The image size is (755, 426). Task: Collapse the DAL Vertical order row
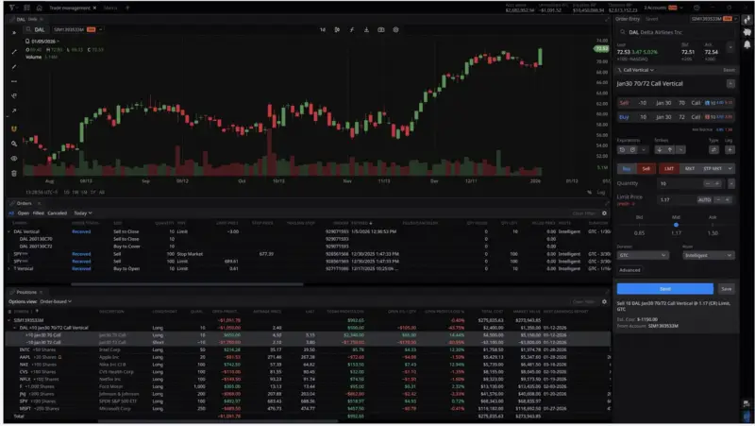[x=8, y=231]
